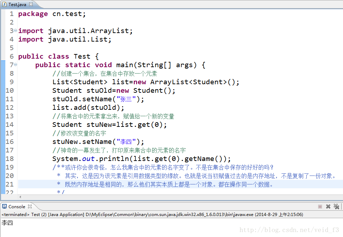Click Remove All Terminated Launches double X icon

[x=336, y=206]
